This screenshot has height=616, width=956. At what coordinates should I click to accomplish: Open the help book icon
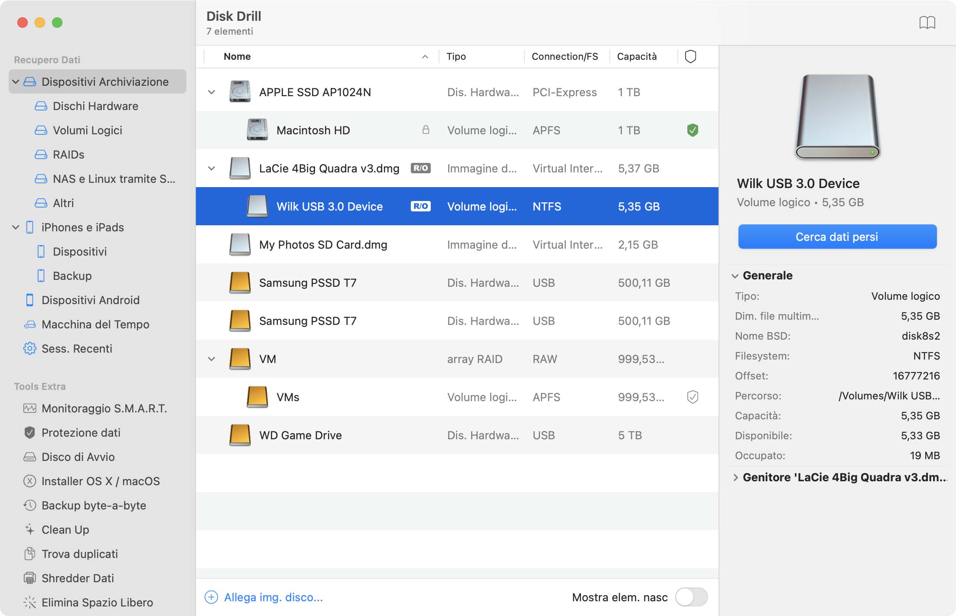pos(927,23)
